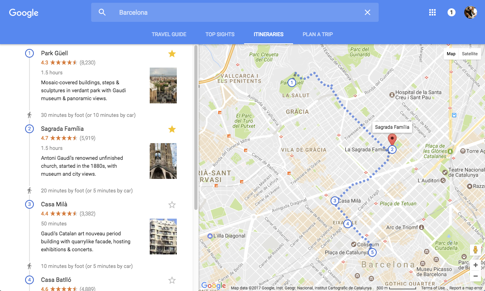
Task: Click map marker 1 at Park Güell
Action: click(x=292, y=83)
